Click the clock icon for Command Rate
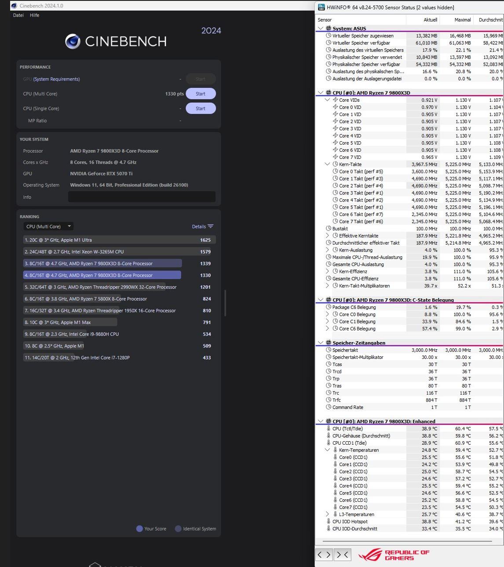Viewport: 504px width, 567px height. [329, 407]
